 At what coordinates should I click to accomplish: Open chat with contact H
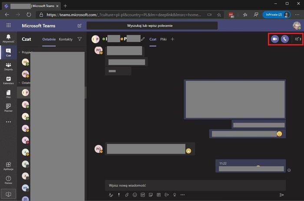25,128
